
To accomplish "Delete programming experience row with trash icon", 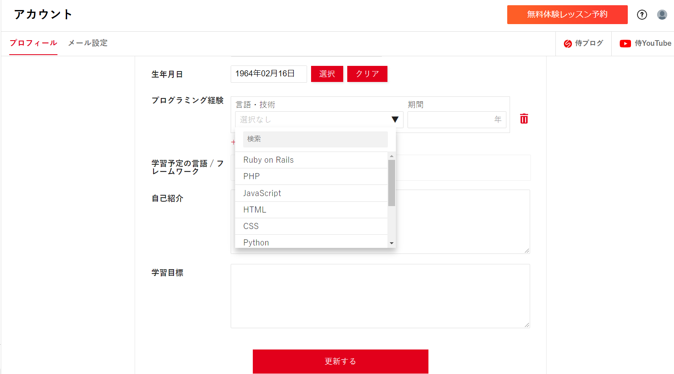I will pos(524,119).
